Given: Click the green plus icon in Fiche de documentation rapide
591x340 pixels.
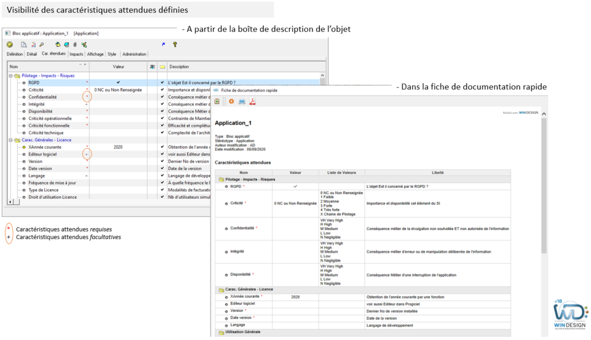Looking at the screenshot, I should pos(217,101).
